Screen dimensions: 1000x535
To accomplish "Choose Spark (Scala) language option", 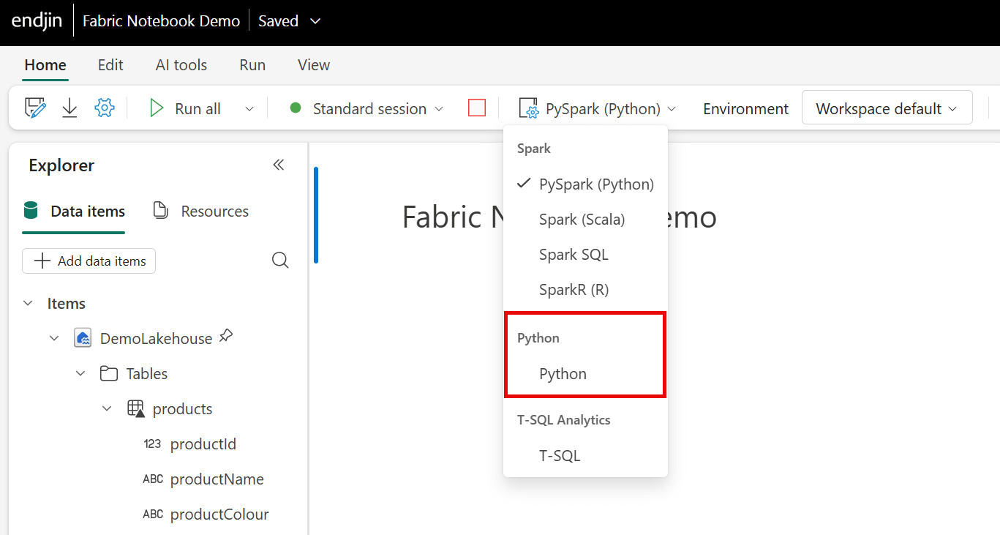I will [582, 220].
